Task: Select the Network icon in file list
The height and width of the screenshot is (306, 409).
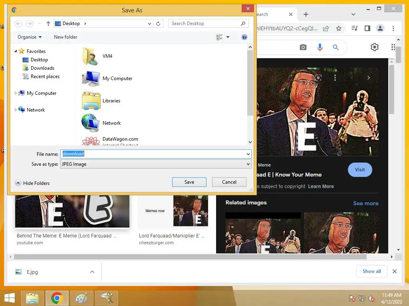Action: [x=90, y=123]
